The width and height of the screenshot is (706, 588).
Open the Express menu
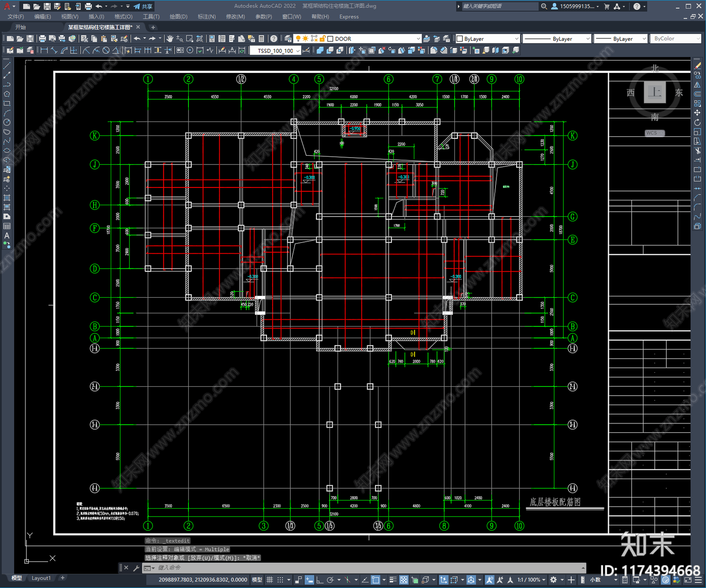[x=349, y=17]
